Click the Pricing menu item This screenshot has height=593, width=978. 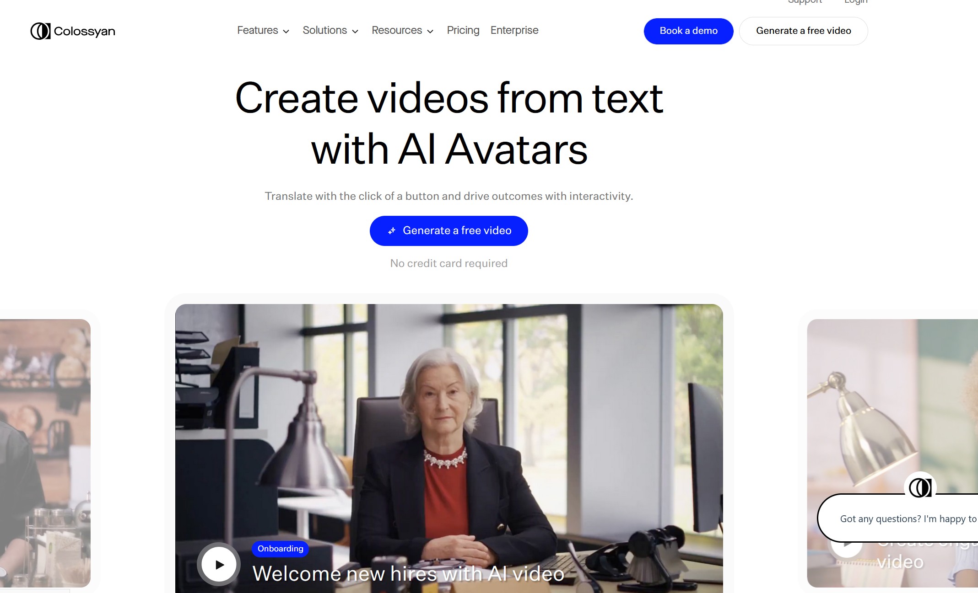(x=462, y=30)
